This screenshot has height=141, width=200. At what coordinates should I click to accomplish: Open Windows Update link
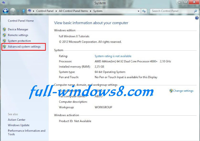point(19,125)
